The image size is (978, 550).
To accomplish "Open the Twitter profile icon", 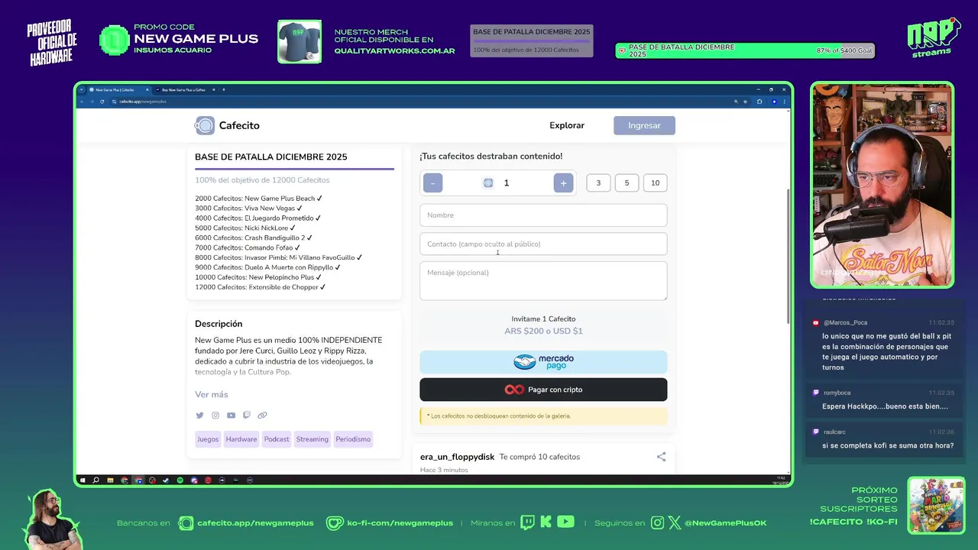I will (x=199, y=416).
